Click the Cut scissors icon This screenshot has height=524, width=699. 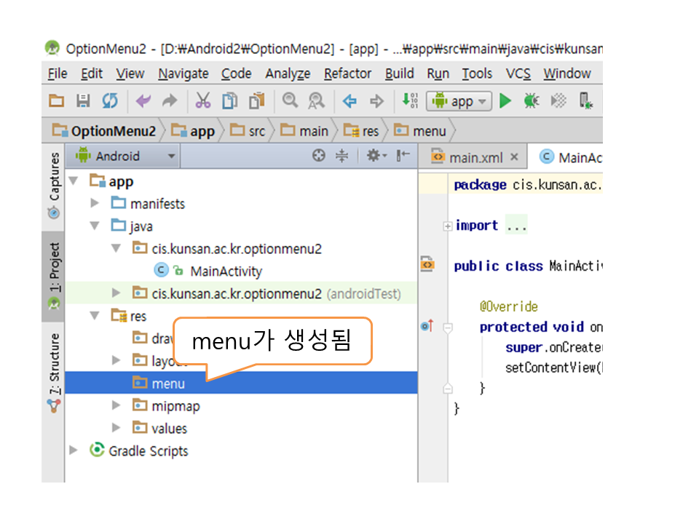pos(203,101)
